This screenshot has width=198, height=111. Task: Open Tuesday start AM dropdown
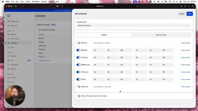click(125, 58)
